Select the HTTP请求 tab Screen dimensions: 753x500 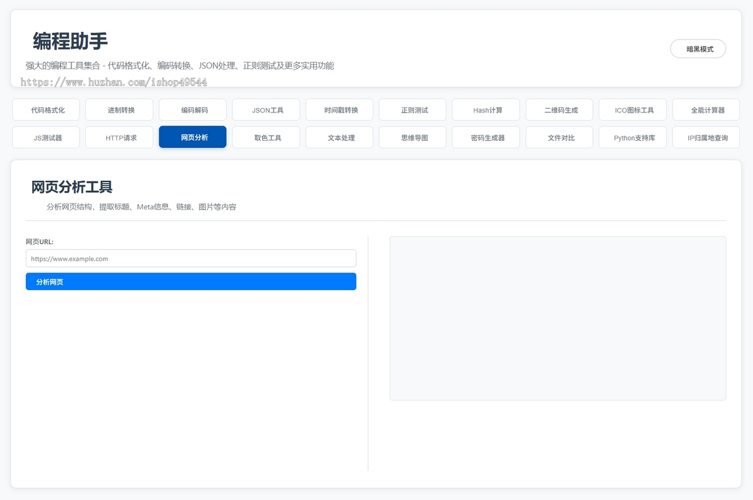[x=119, y=138]
